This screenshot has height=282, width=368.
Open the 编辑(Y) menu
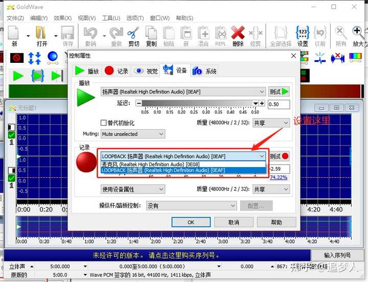(39, 18)
